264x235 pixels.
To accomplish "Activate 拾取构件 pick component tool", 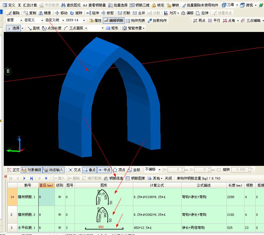I will pos(157,20).
